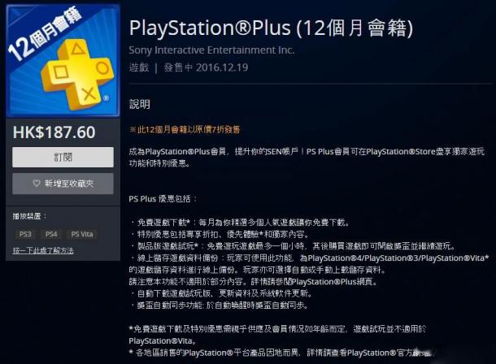Viewport: 496px width, 364px height.
Task: Click the PlayStation®Plus (12個月會籍) title
Action: (271, 28)
